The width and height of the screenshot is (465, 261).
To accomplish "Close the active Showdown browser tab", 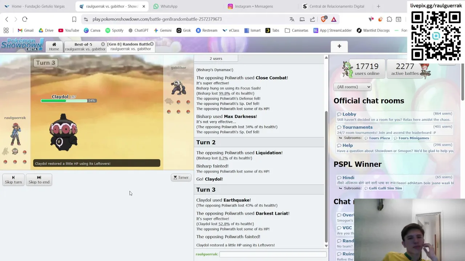I will [143, 6].
